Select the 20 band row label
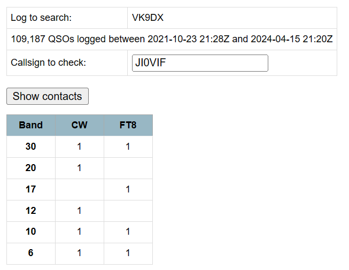This screenshot has height=270, width=349. (x=30, y=168)
